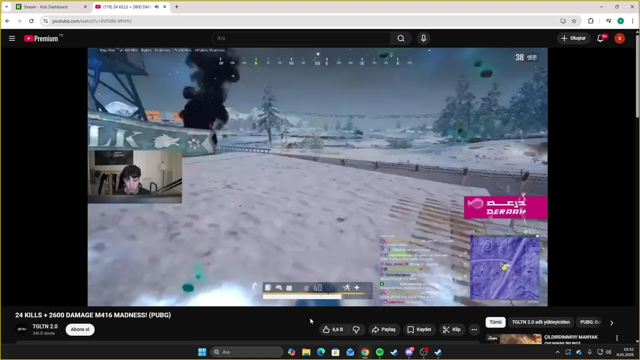Close the YouTube 24 KILLS tab
Image resolution: width=640 pixels, height=360 pixels.
click(164, 7)
